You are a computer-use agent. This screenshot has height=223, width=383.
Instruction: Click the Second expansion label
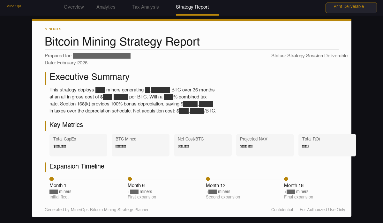click(223, 197)
